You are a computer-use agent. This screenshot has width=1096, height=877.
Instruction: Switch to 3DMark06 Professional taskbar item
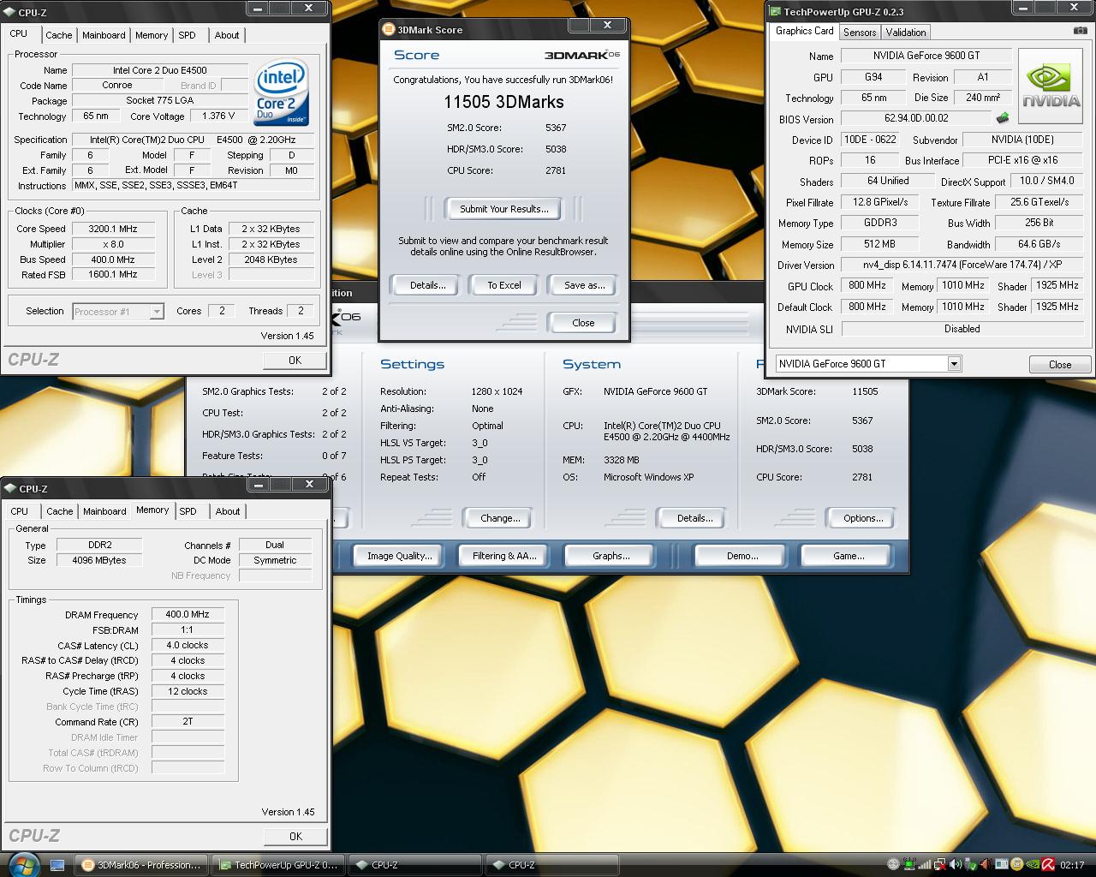(141, 865)
